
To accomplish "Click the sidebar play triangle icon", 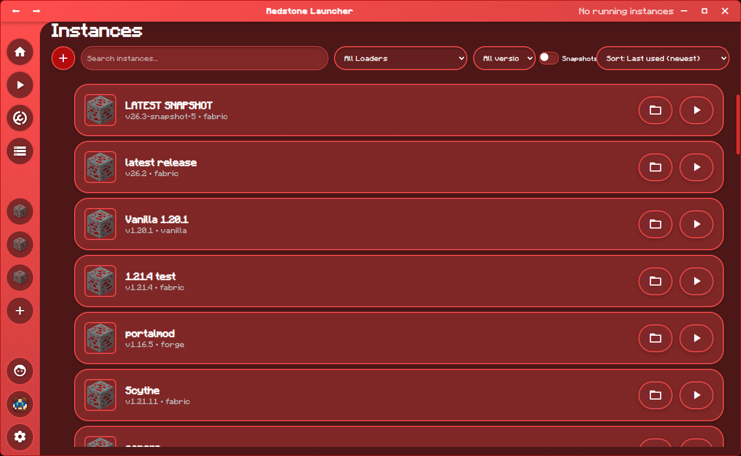I will 20,85.
